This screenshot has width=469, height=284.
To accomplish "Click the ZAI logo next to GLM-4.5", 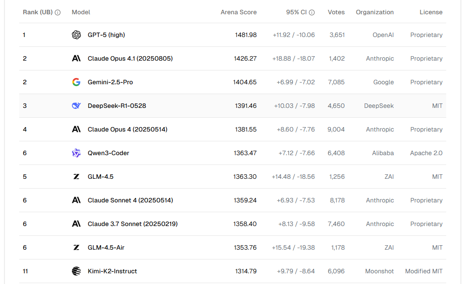I will click(76, 177).
